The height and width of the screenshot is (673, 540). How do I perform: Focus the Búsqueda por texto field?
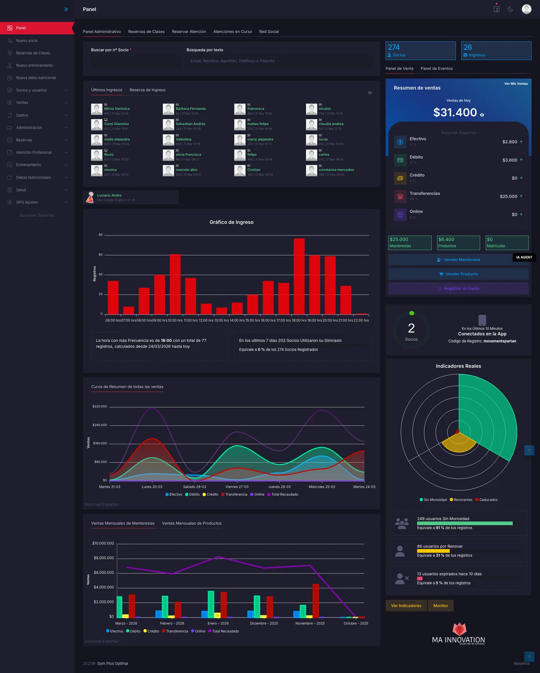(280, 61)
